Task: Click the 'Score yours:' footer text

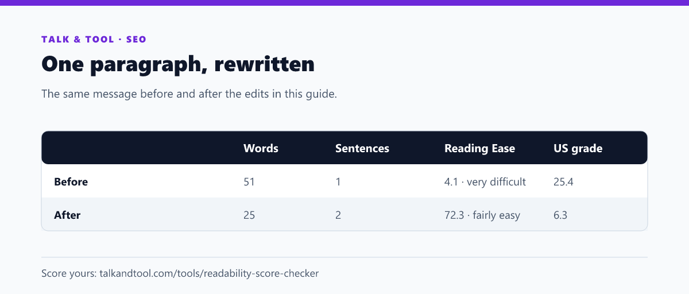Action: (69, 273)
